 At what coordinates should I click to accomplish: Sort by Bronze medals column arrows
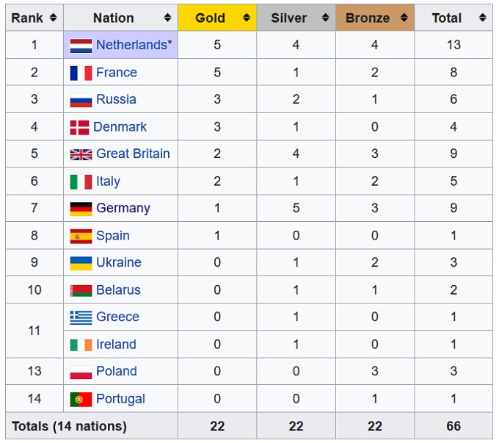click(x=404, y=18)
